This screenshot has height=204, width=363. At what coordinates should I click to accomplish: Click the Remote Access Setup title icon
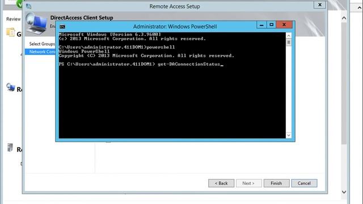click(x=29, y=6)
